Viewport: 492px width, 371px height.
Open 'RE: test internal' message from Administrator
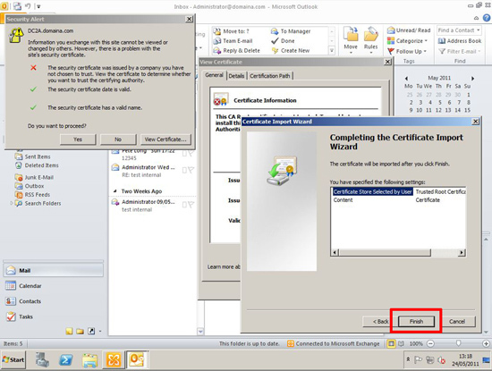[152, 171]
